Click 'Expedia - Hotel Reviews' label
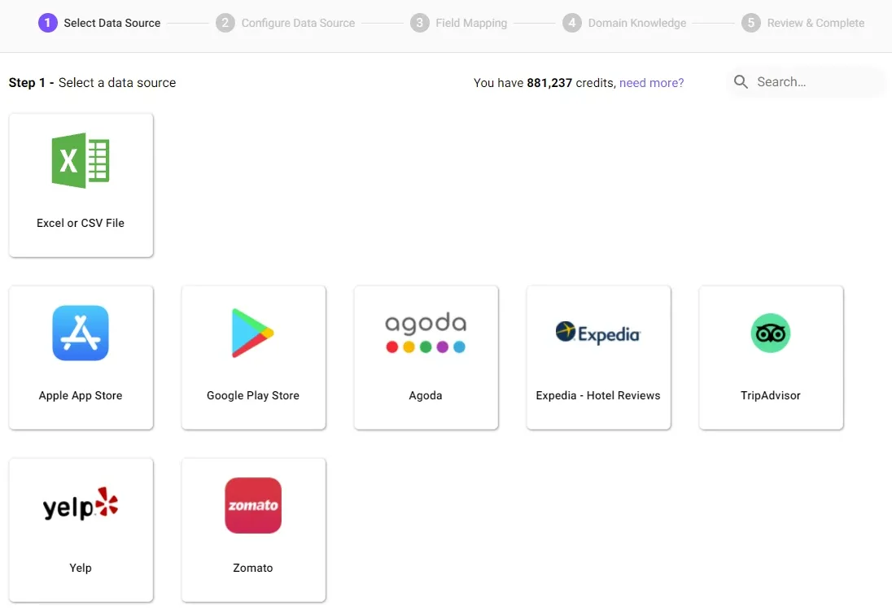The height and width of the screenshot is (610, 892). (598, 395)
